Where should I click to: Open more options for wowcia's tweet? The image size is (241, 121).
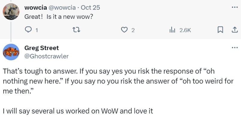(x=235, y=7)
